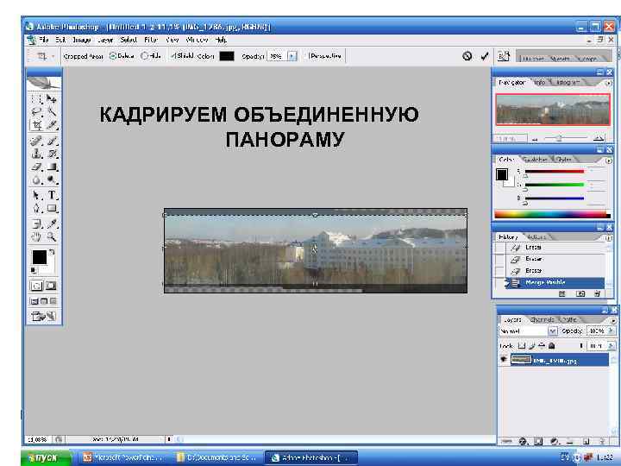Select the Dodge tool
The height and width of the screenshot is (466, 621).
[52, 180]
